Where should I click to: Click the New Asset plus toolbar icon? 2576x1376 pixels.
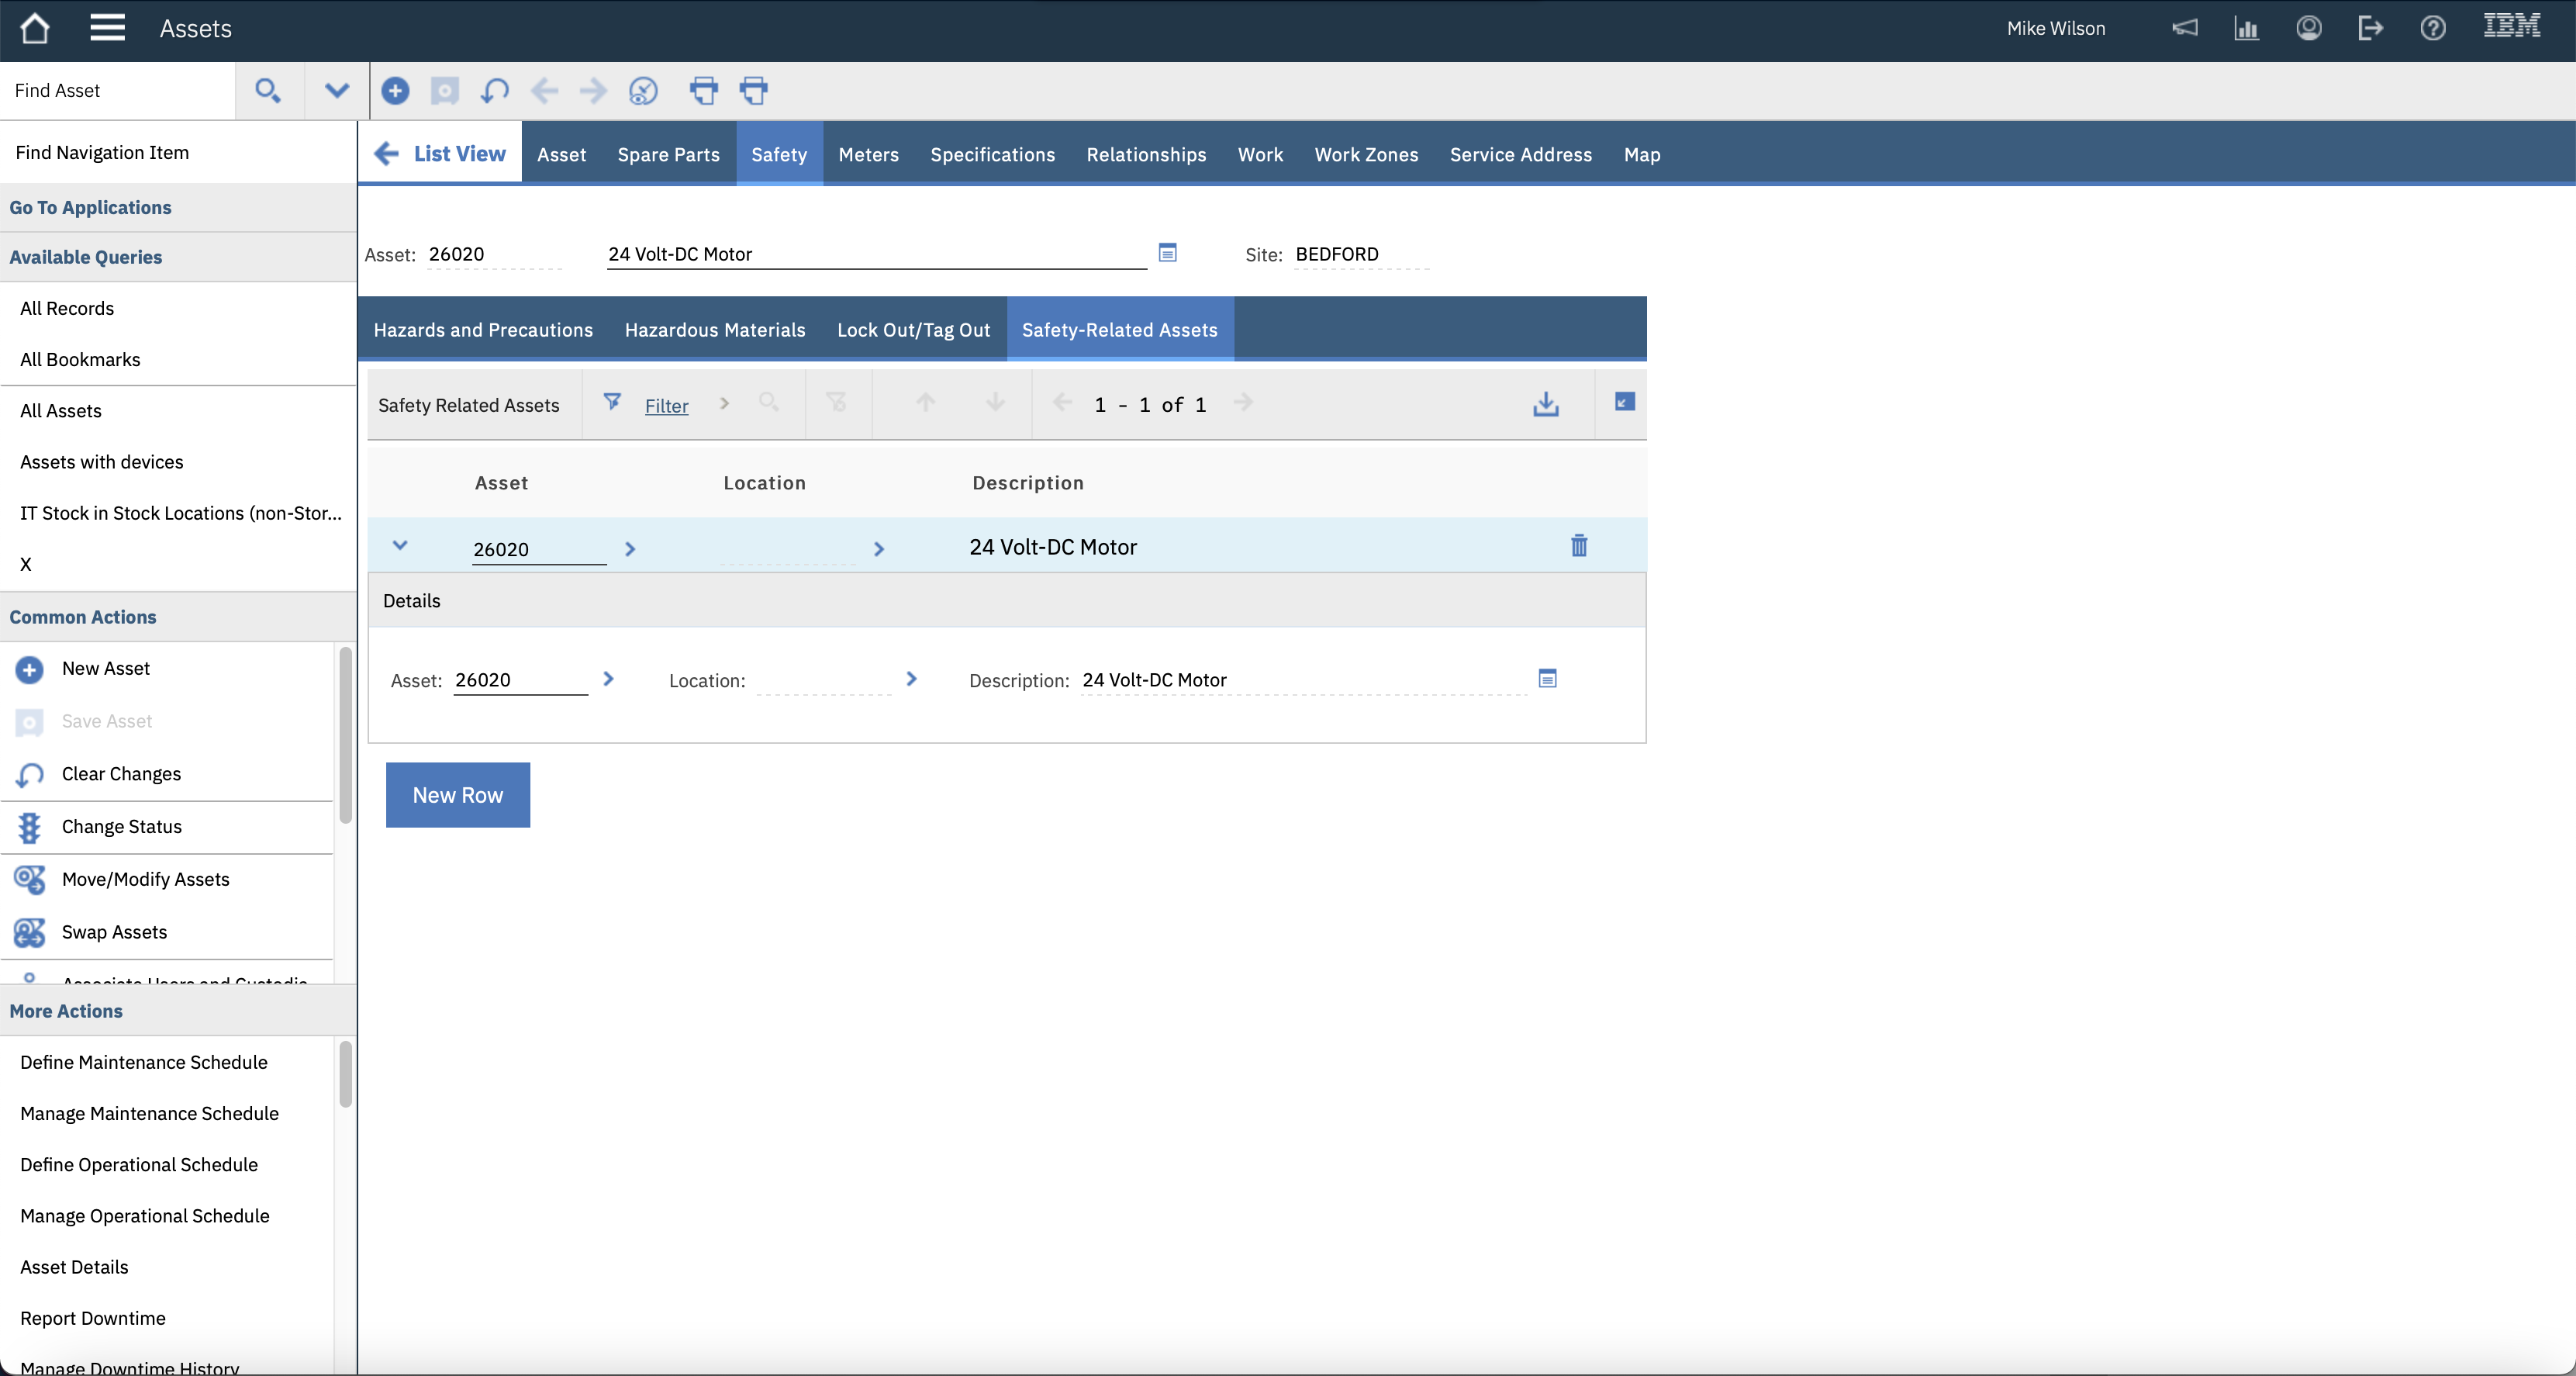(395, 91)
